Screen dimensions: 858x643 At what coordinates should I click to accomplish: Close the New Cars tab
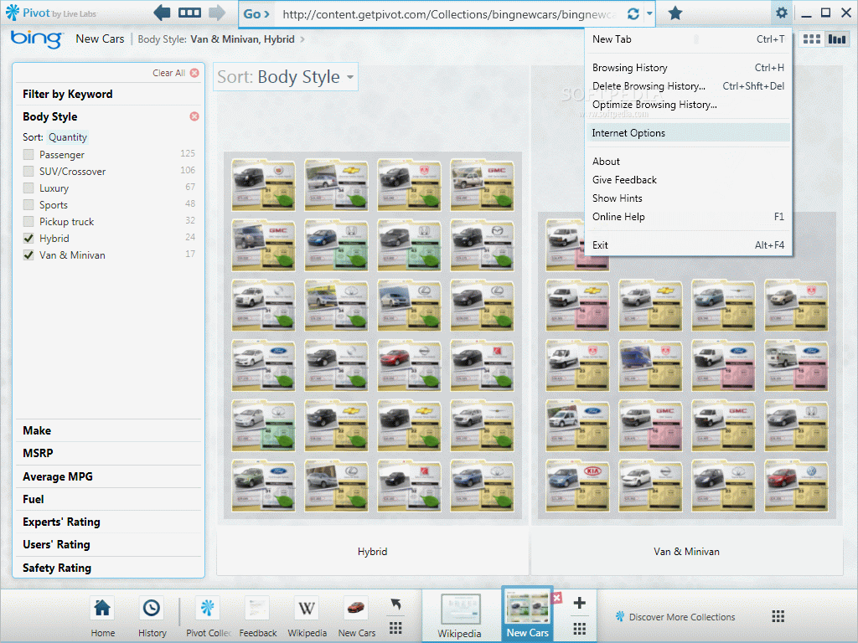(557, 598)
